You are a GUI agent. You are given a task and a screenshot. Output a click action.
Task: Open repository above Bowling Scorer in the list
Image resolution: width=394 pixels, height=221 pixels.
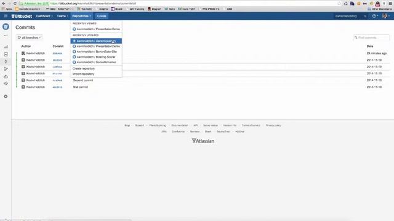(x=96, y=52)
